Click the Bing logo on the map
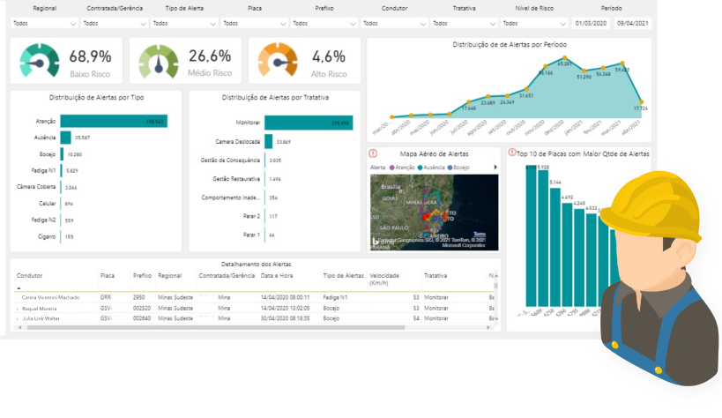The height and width of the screenshot is (418, 722). pyautogui.click(x=377, y=241)
